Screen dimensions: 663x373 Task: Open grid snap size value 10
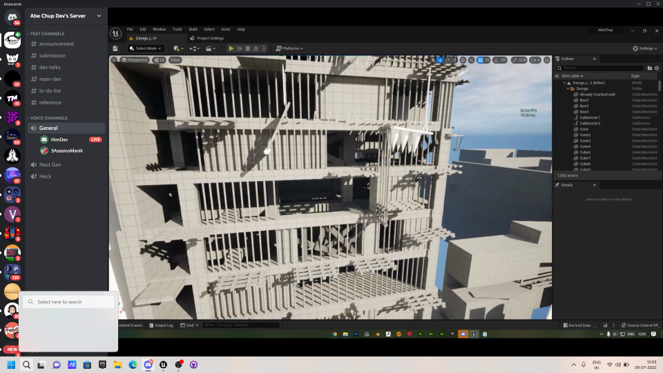pos(487,60)
